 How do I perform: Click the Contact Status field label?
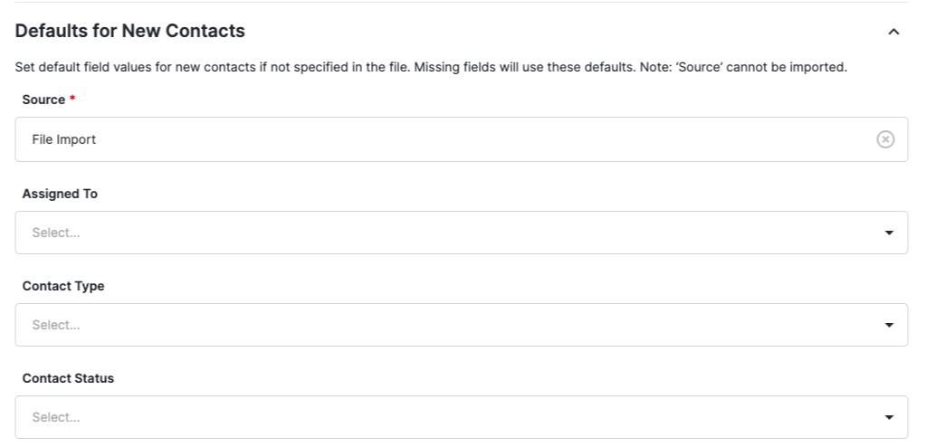tap(68, 378)
